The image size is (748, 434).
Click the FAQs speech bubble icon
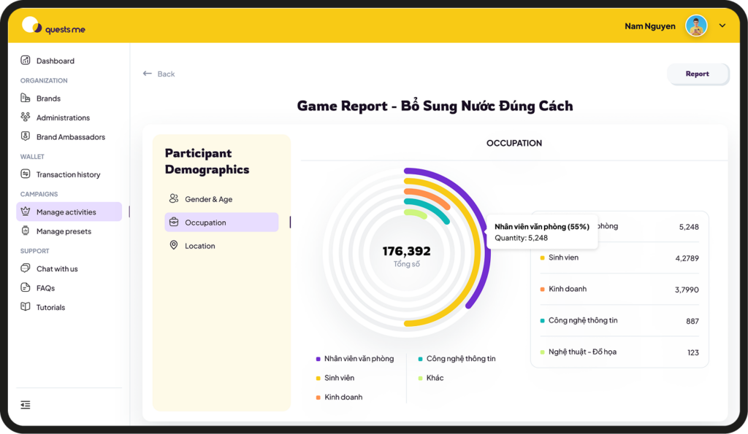click(x=26, y=288)
